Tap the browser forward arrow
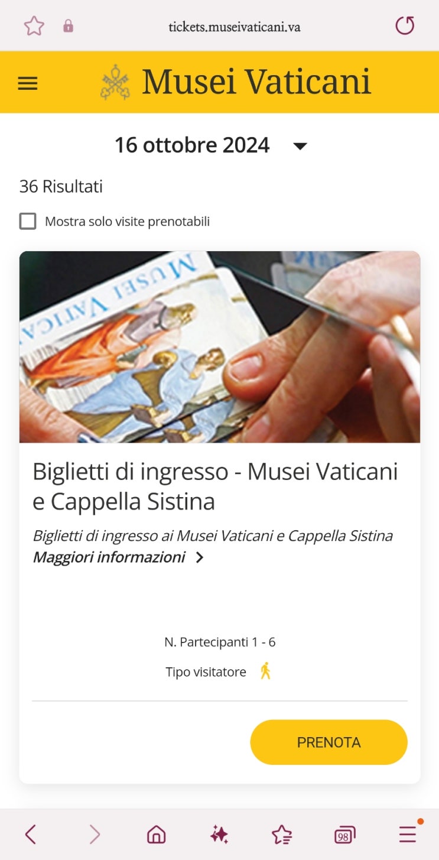 [95, 835]
